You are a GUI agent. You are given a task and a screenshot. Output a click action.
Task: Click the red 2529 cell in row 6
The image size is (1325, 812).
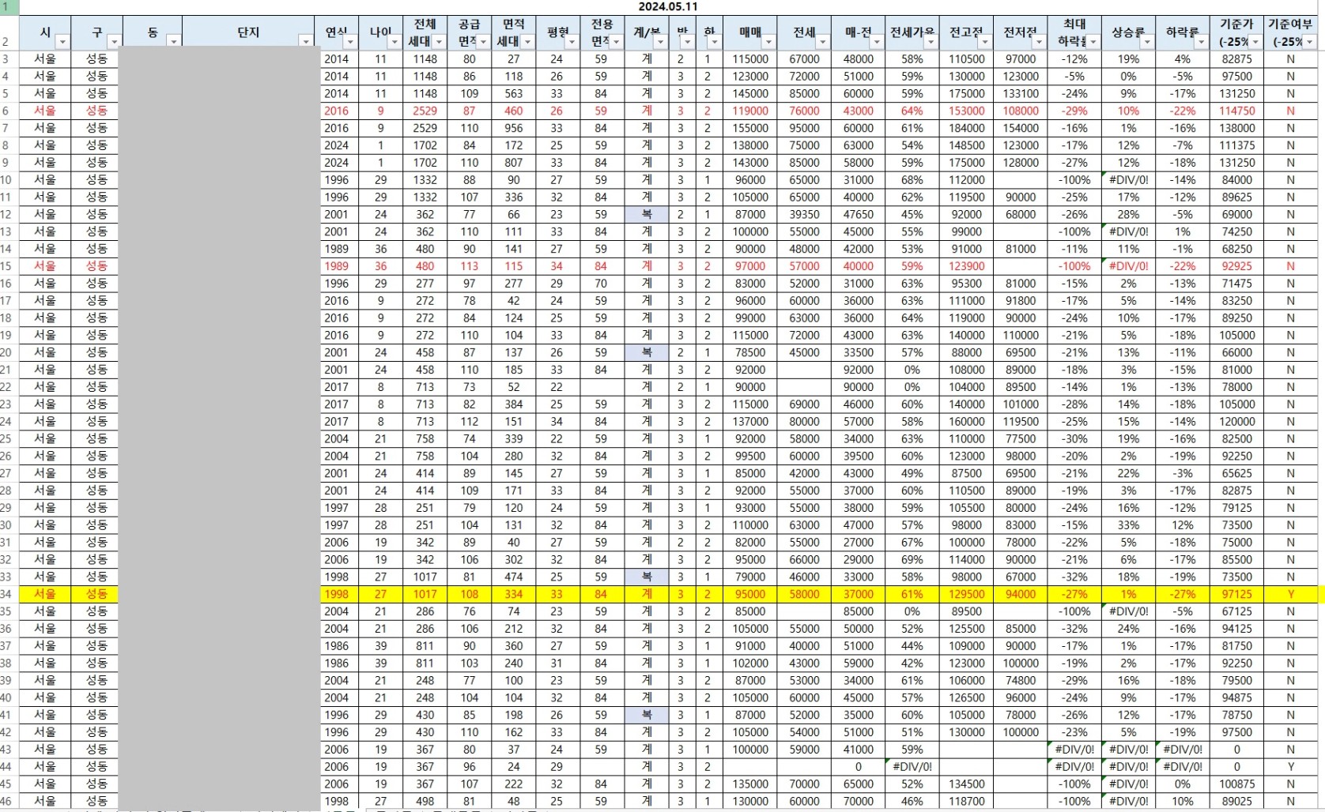tap(425, 111)
